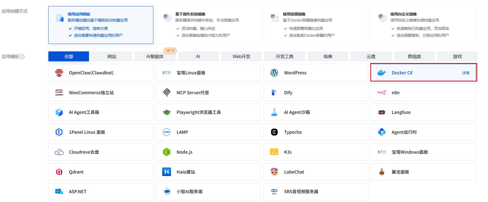Click the Langfuse logo icon
488x202 pixels.
pos(382,112)
